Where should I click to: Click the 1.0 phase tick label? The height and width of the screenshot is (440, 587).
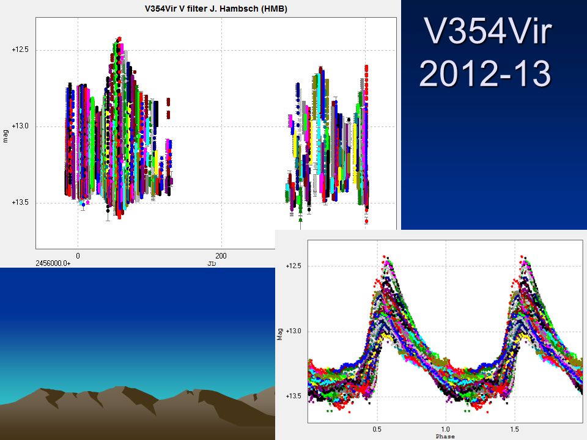pyautogui.click(x=446, y=429)
